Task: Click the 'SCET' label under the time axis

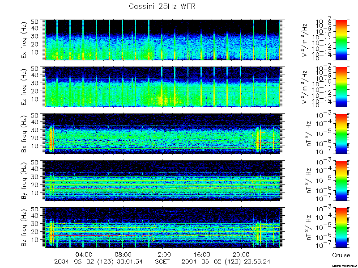Action: click(x=162, y=261)
